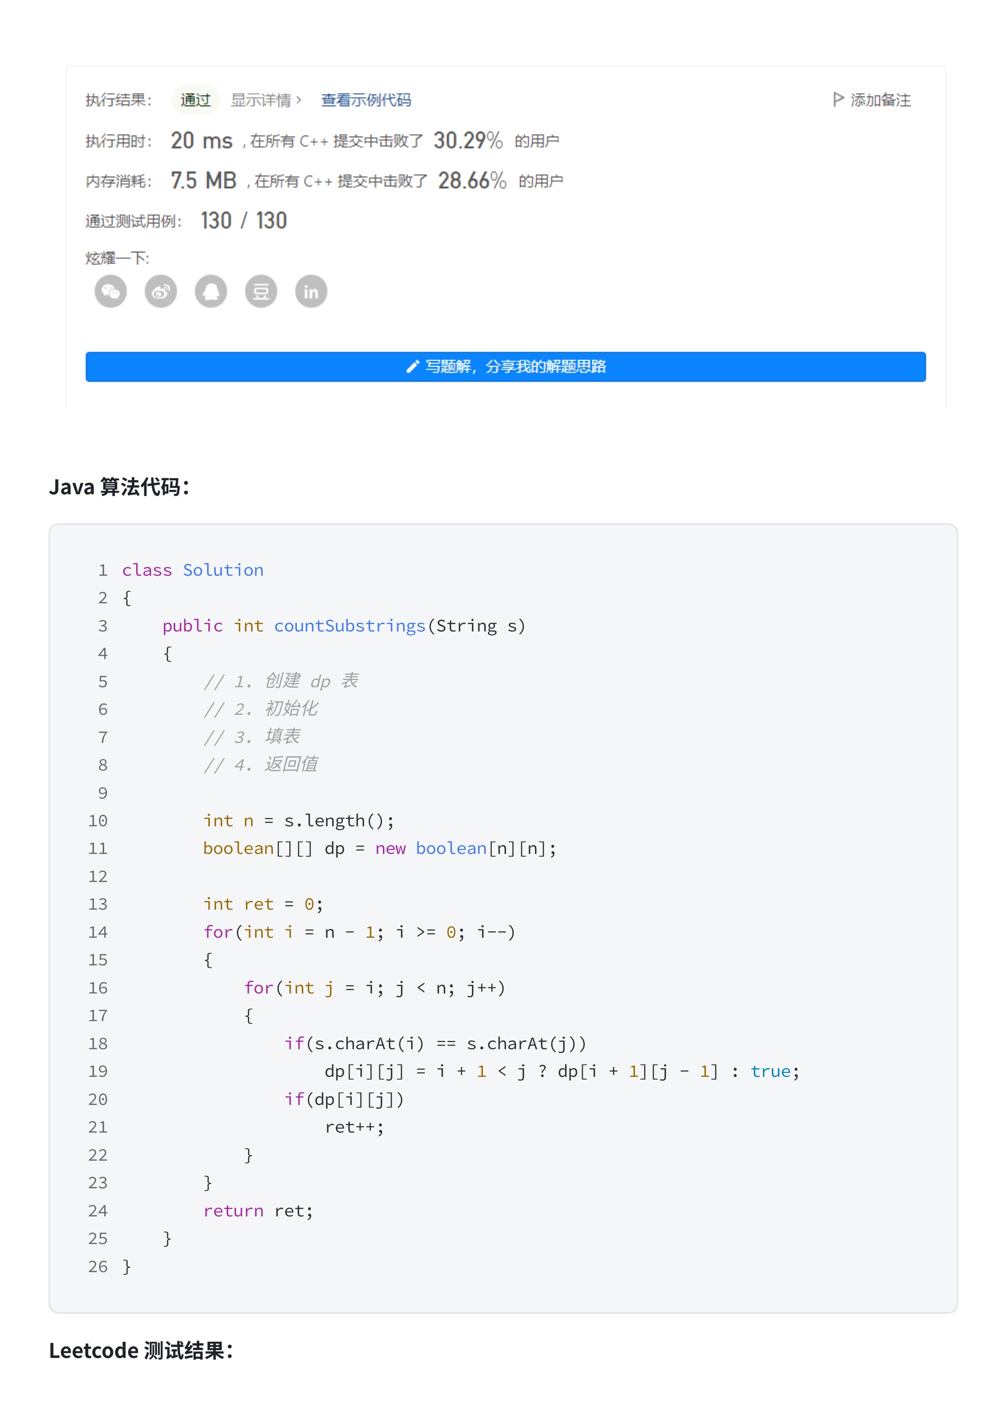
Task: Click the 20 ms execution time value
Action: 202,141
